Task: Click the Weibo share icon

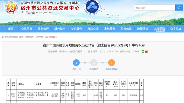Action: [146, 52]
